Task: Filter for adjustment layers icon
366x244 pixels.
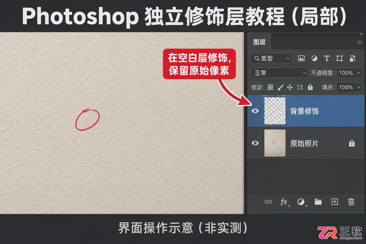Action: coord(314,58)
